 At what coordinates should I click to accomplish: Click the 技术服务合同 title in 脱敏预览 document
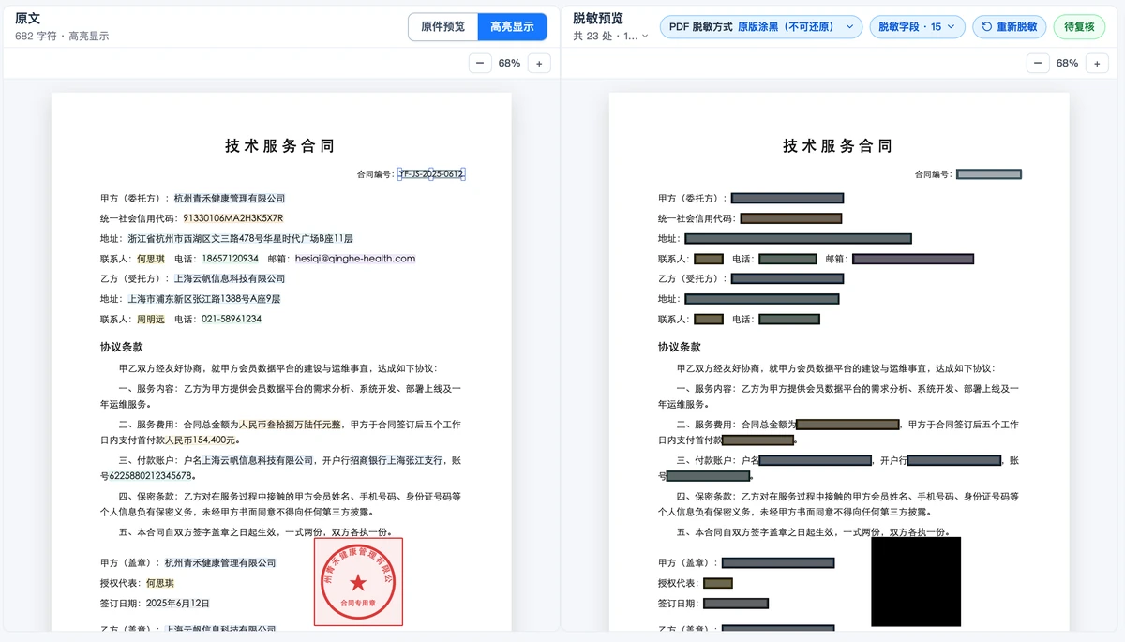pos(838,146)
